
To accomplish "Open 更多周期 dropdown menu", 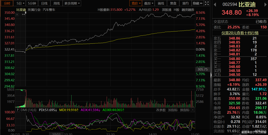I will [72, 3].
